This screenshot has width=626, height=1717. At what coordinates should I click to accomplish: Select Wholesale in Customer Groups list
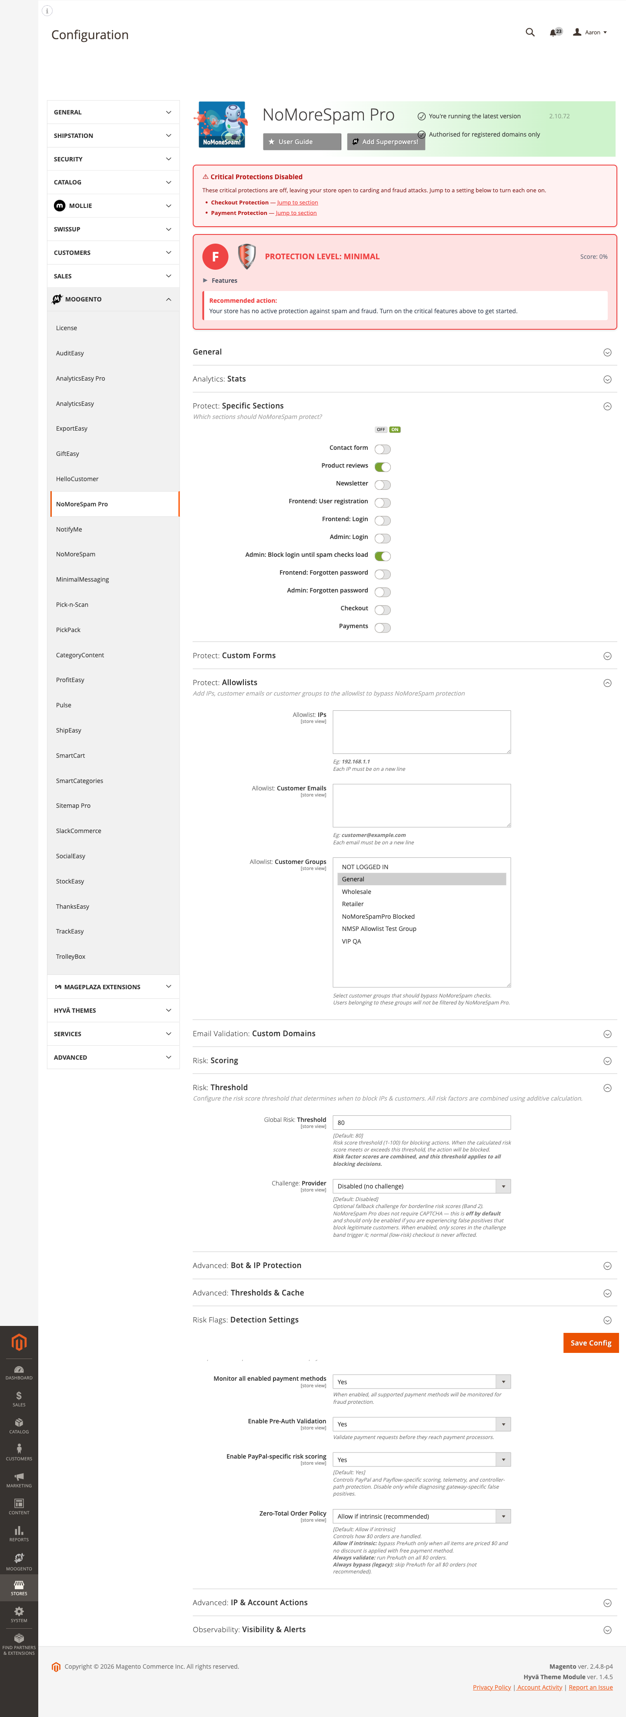click(x=422, y=892)
